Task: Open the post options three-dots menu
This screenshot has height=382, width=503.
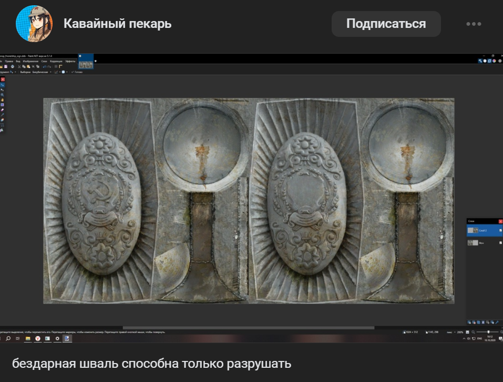Action: [x=474, y=24]
